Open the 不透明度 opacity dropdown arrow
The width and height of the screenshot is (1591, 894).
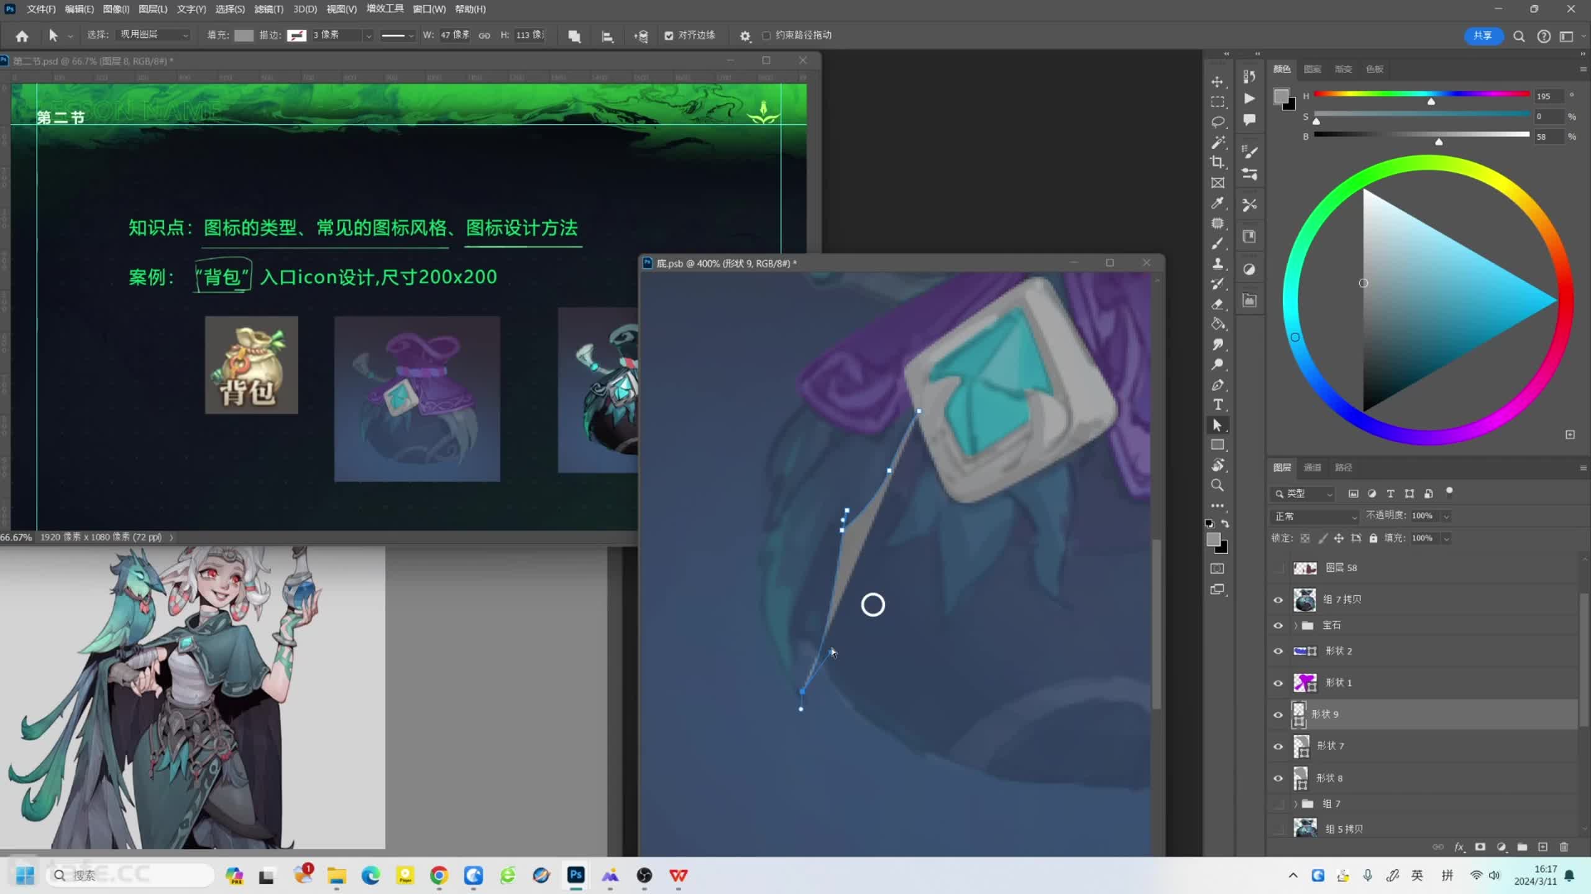coord(1447,517)
